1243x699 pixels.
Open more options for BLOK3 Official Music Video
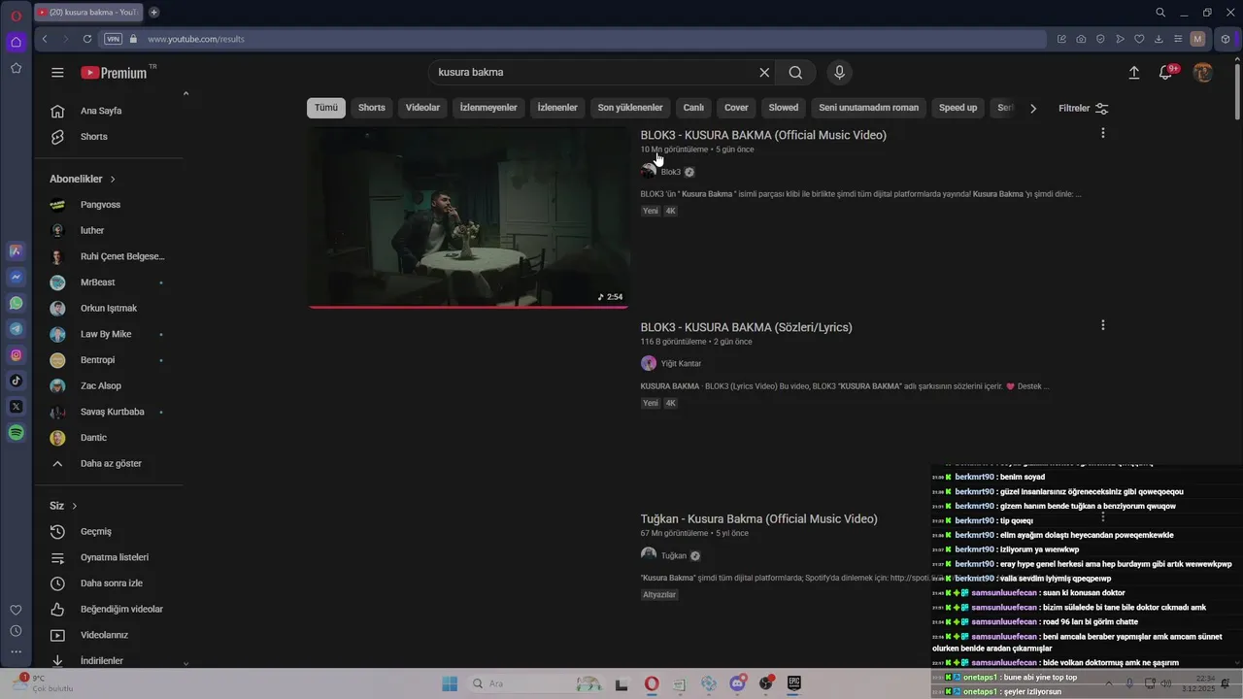tap(1102, 133)
